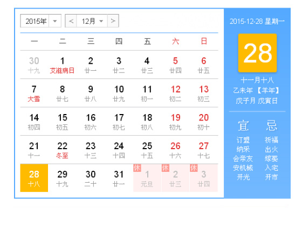Select highlighted date 28 十八

(34, 178)
